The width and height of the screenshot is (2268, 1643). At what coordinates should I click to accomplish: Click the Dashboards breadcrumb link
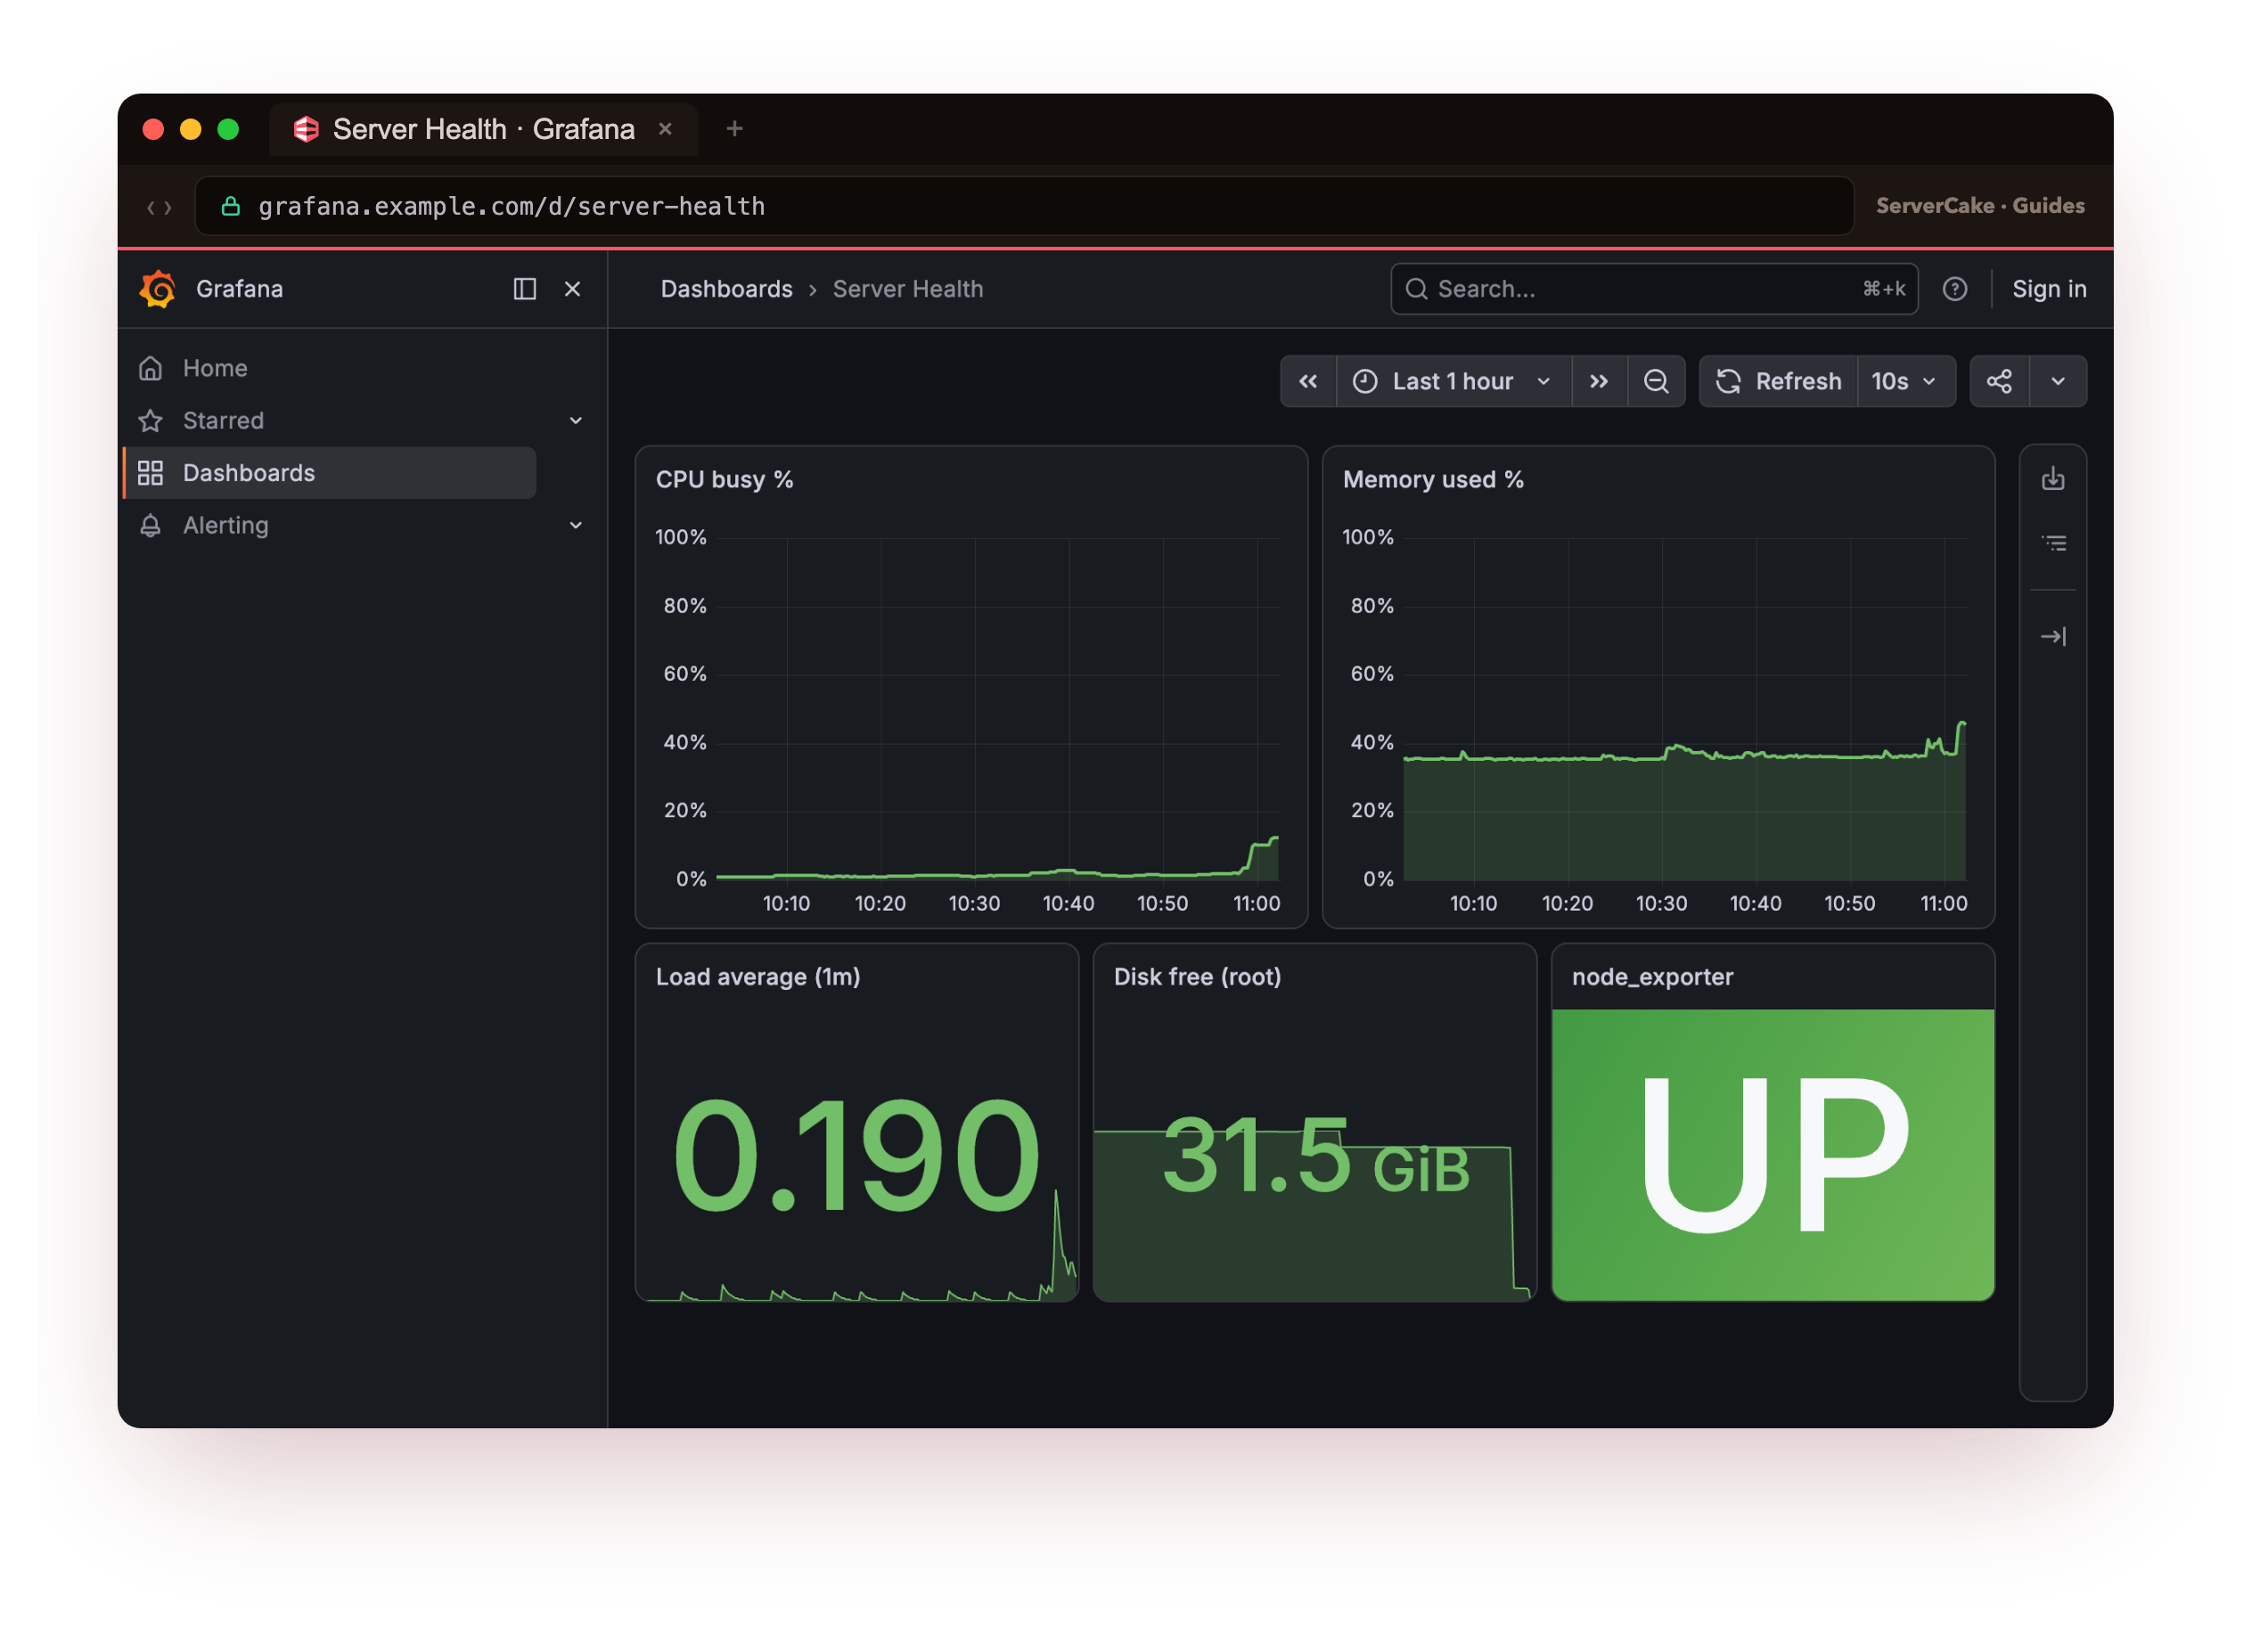coord(728,290)
